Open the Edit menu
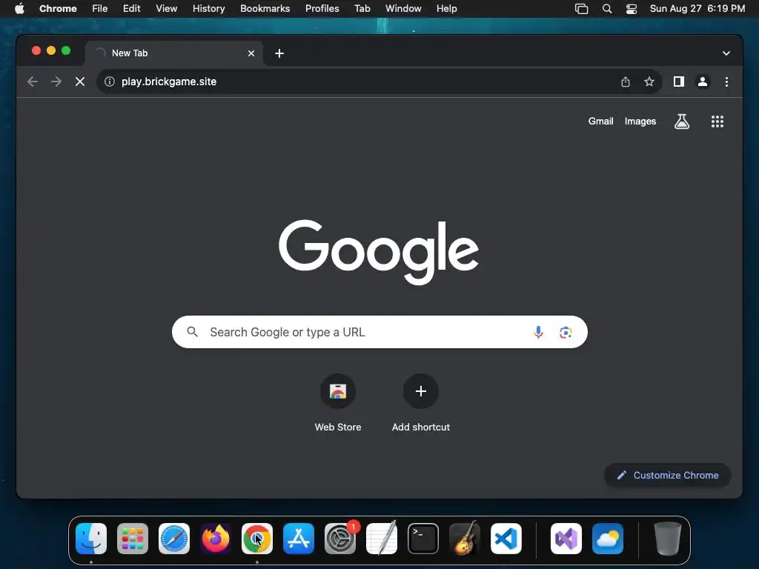The image size is (759, 569). pyautogui.click(x=132, y=9)
